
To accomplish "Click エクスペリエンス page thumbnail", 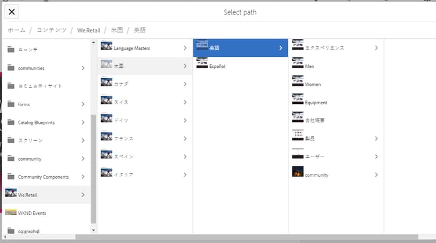I will (298, 45).
